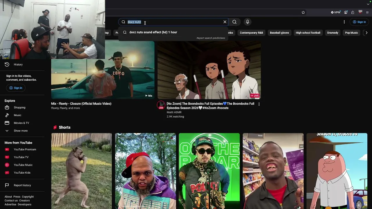
Task: Clear the search box with the X icon
Action: point(225,22)
